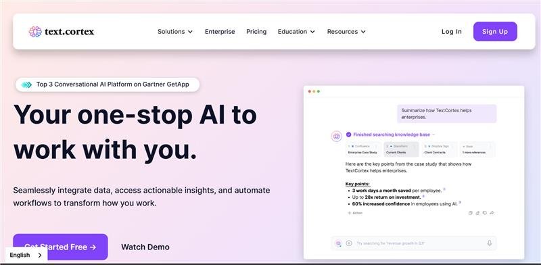Click the Summarize how TextCortex helps message bubble
The width and height of the screenshot is (541, 265).
pyautogui.click(x=447, y=114)
